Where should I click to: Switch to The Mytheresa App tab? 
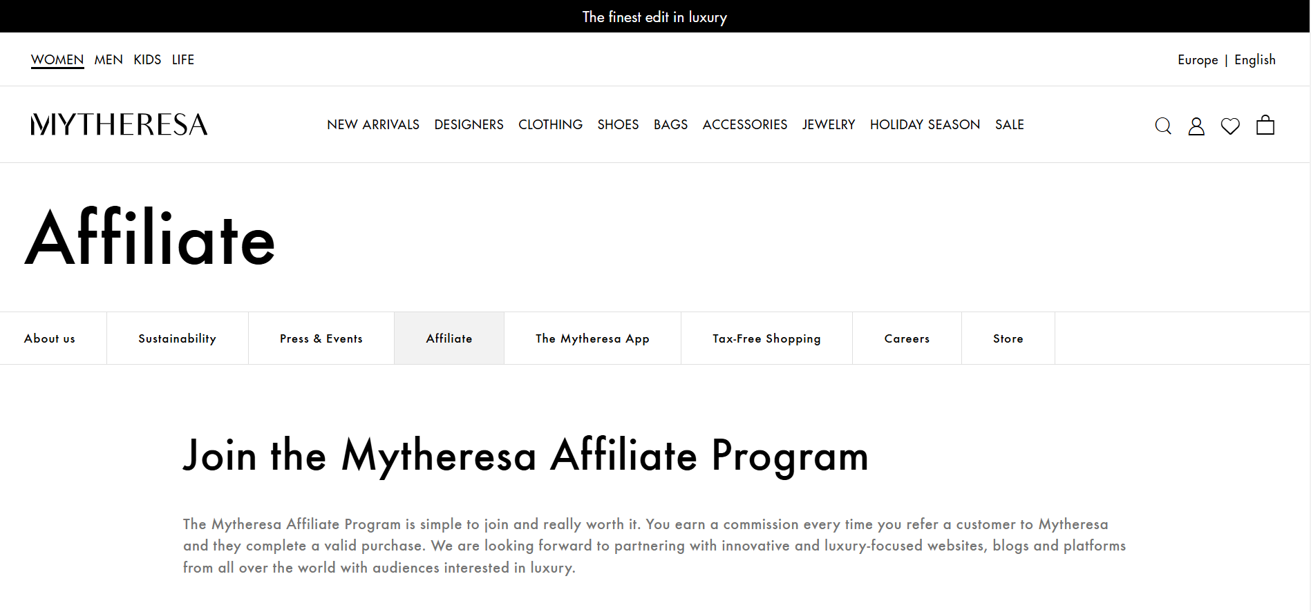[x=593, y=338]
